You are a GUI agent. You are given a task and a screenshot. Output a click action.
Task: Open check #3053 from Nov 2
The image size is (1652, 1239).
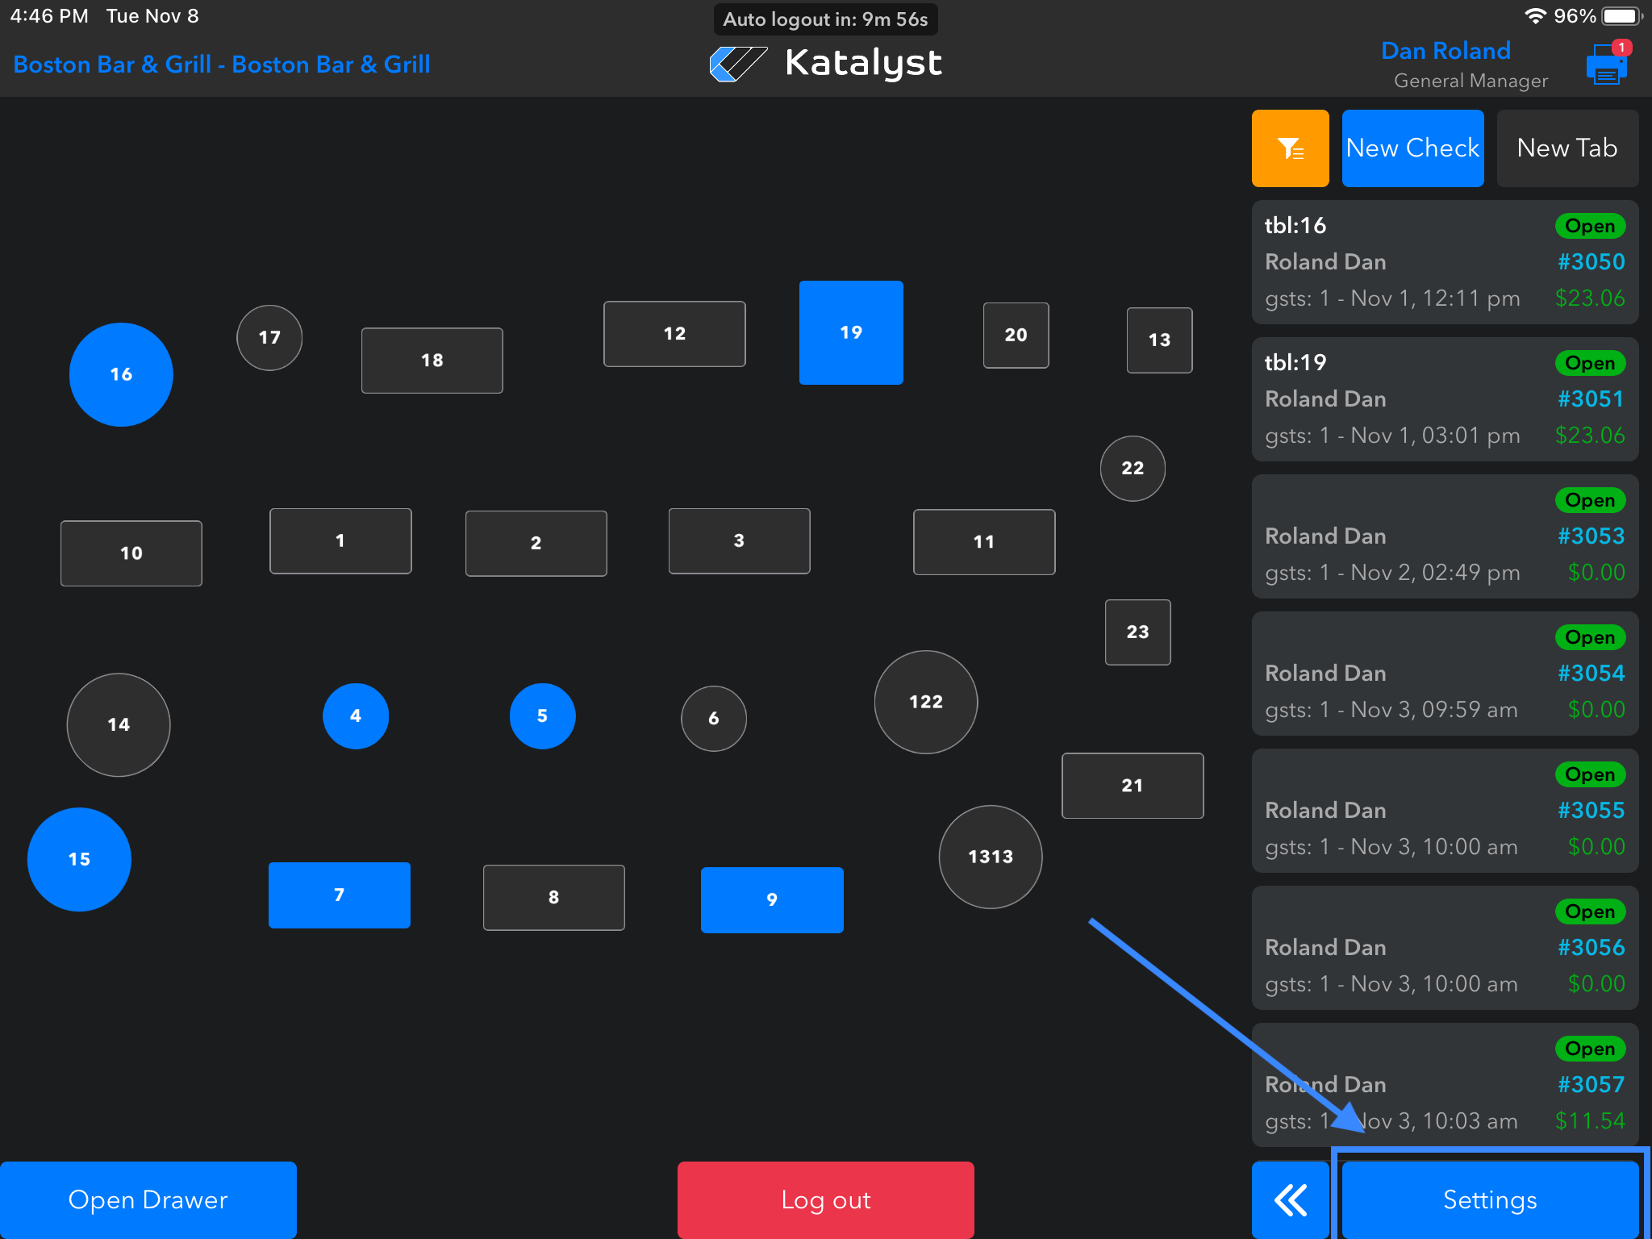(x=1444, y=536)
